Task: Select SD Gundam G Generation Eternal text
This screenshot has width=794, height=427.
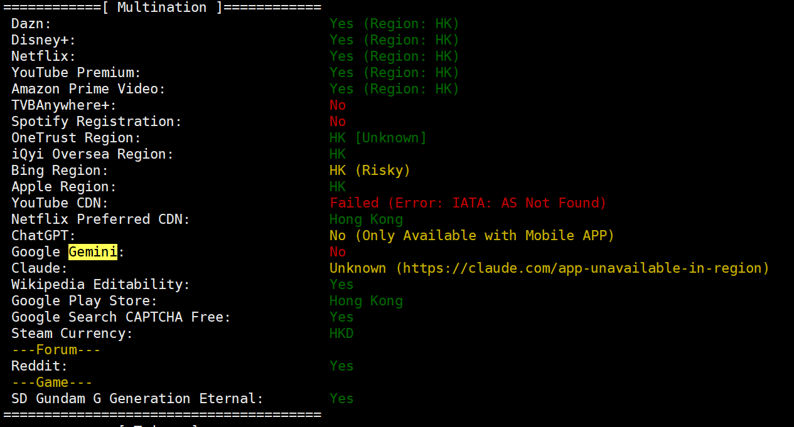Action: [x=137, y=399]
